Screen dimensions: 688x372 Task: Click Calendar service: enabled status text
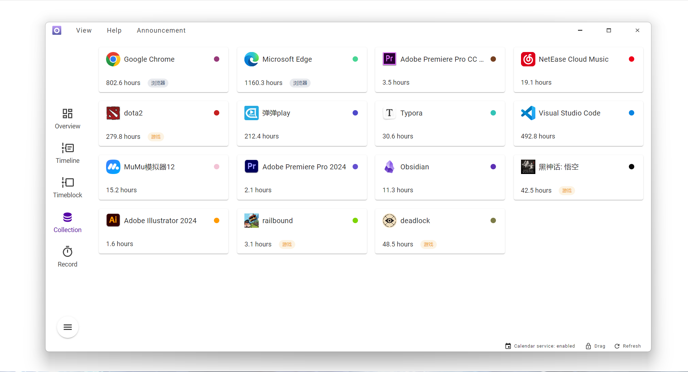[x=544, y=346]
